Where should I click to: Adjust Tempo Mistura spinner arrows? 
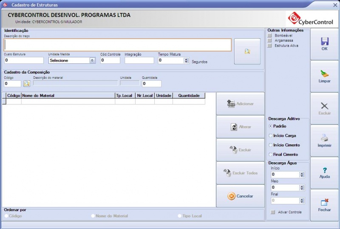click(x=186, y=60)
